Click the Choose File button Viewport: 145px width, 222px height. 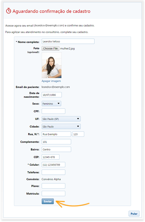[x=50, y=48]
